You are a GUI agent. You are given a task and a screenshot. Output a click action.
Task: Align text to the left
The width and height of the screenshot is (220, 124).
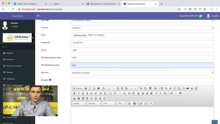click(138, 93)
